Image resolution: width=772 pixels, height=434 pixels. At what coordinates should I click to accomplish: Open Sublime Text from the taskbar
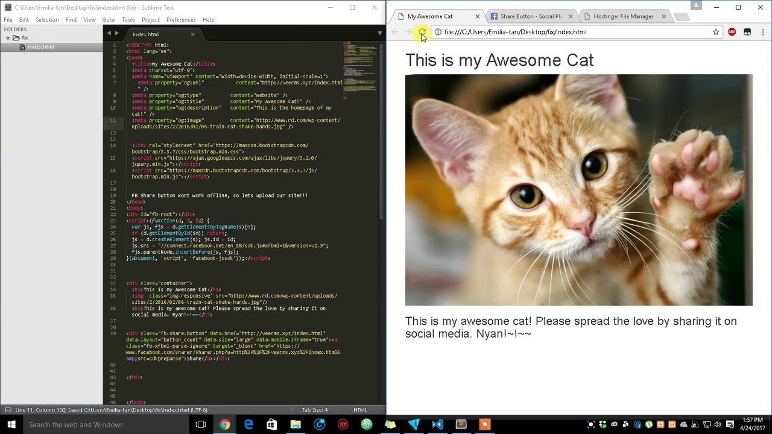[x=461, y=424]
